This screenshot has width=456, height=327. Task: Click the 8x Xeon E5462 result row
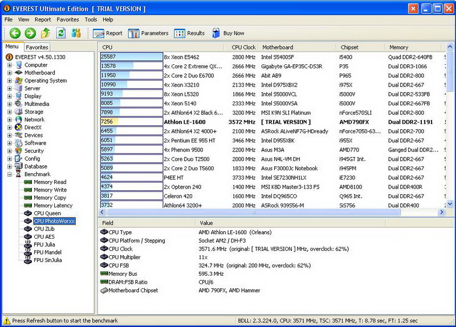tap(272, 57)
